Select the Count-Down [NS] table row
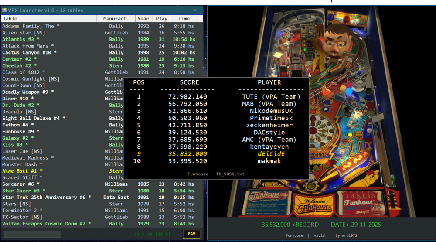 click(x=62, y=85)
